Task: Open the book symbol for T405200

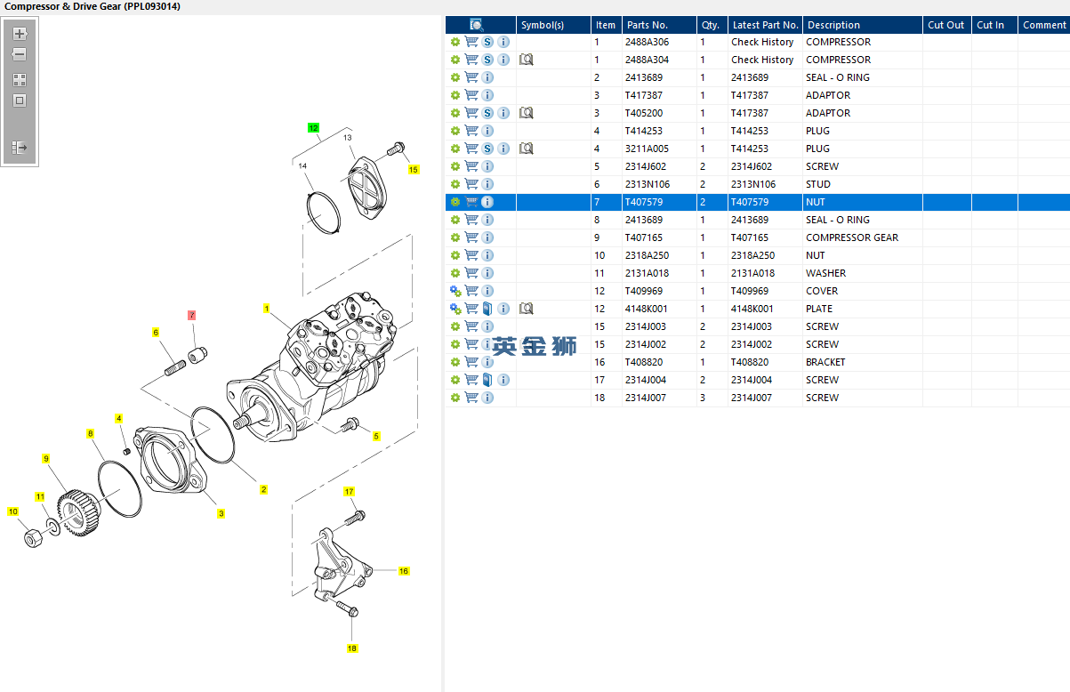Action: tap(527, 113)
